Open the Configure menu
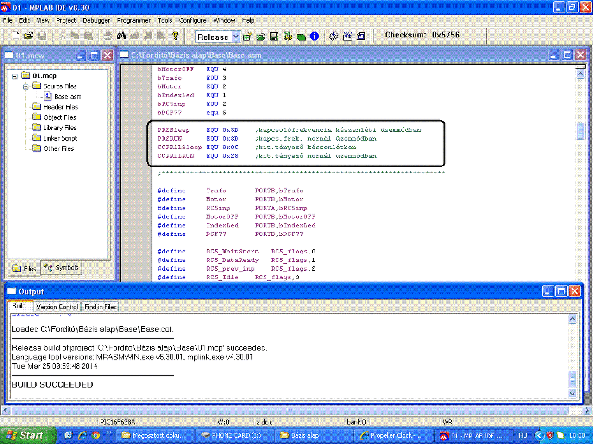The height and width of the screenshot is (444, 593). (192, 20)
